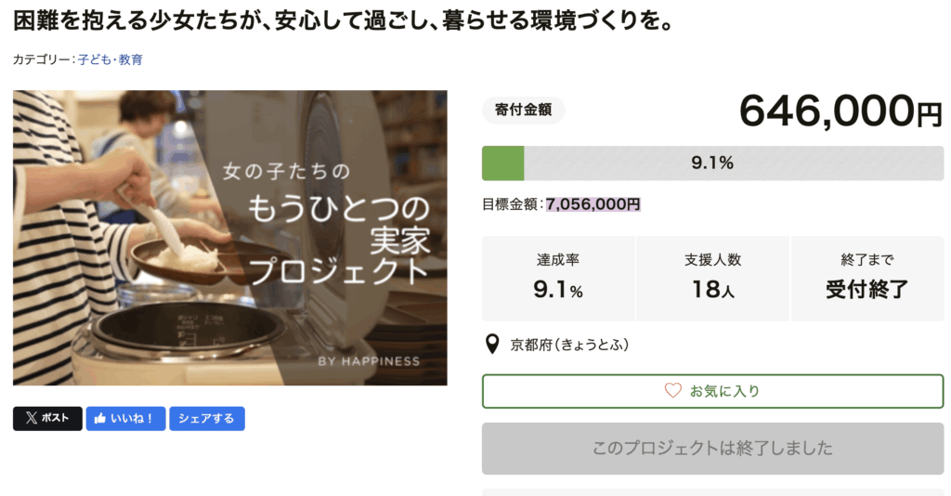
Task: Click the project title heading text
Action: pyautogui.click(x=344, y=20)
